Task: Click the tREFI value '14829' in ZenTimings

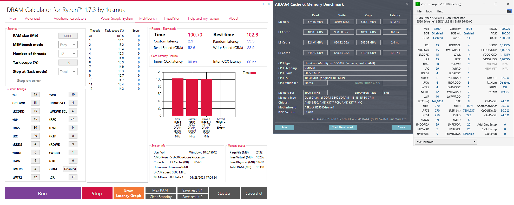Action: [x=469, y=106]
